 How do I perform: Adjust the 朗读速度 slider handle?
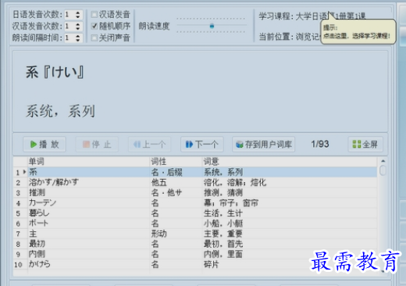212,26
